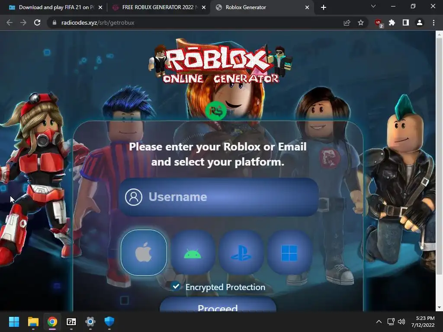Minimize the Chrome window
Image resolution: width=443 pixels, height=332 pixels.
point(393,6)
